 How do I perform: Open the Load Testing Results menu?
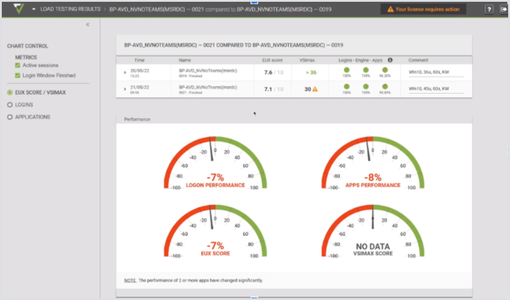(x=70, y=10)
